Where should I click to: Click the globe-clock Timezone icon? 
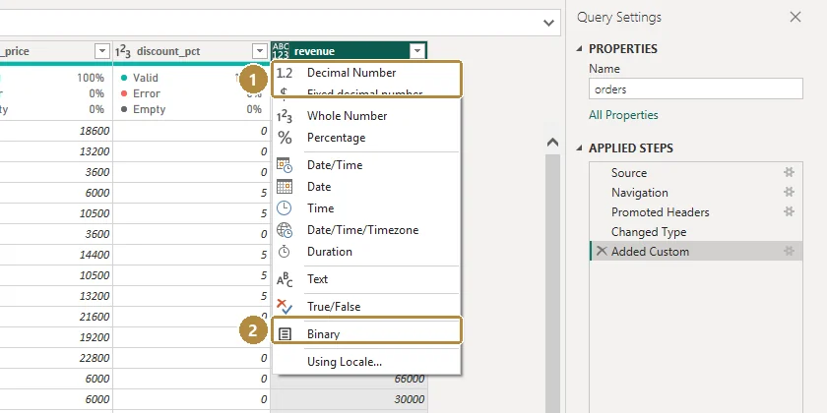click(285, 230)
